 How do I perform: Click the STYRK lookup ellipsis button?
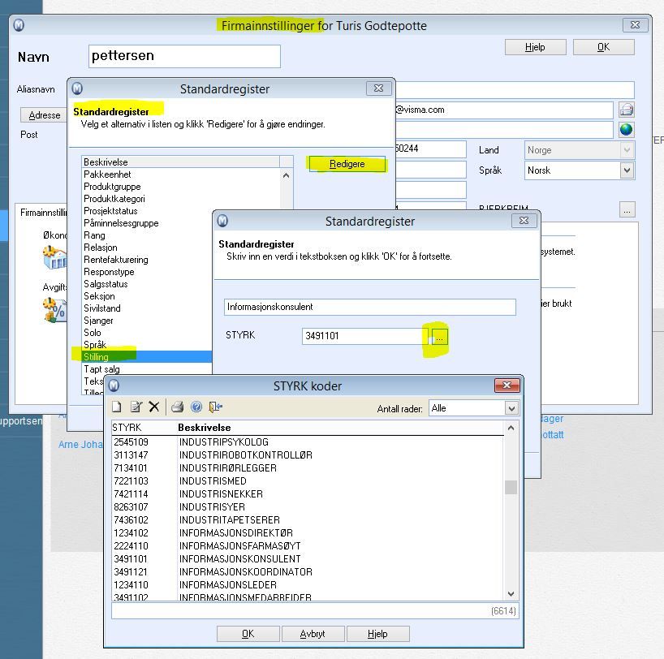(440, 337)
